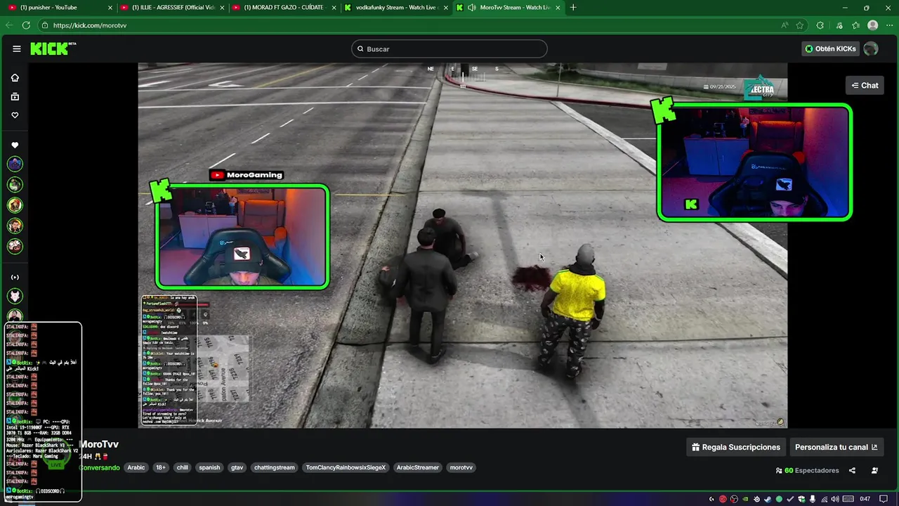Open network Wi-Fi tray icon
899x506 pixels.
pos(824,499)
